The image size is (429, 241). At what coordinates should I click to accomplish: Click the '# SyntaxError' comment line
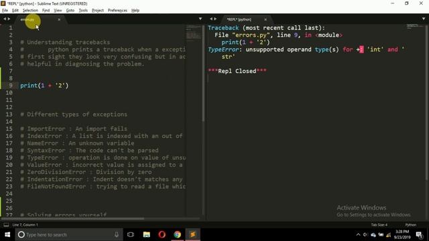pos(89,151)
